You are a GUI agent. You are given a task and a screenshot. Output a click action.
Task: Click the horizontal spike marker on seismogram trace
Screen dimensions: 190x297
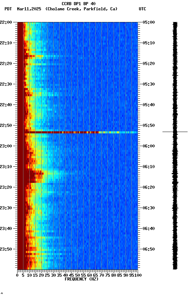tap(175, 132)
